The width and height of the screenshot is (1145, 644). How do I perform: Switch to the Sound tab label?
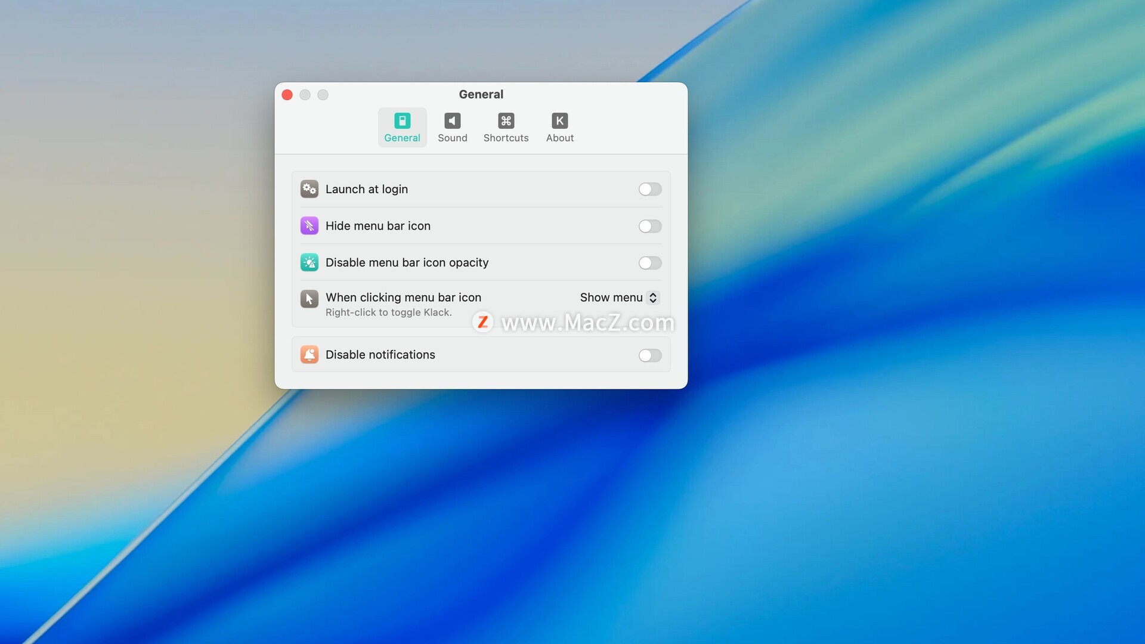452,138
